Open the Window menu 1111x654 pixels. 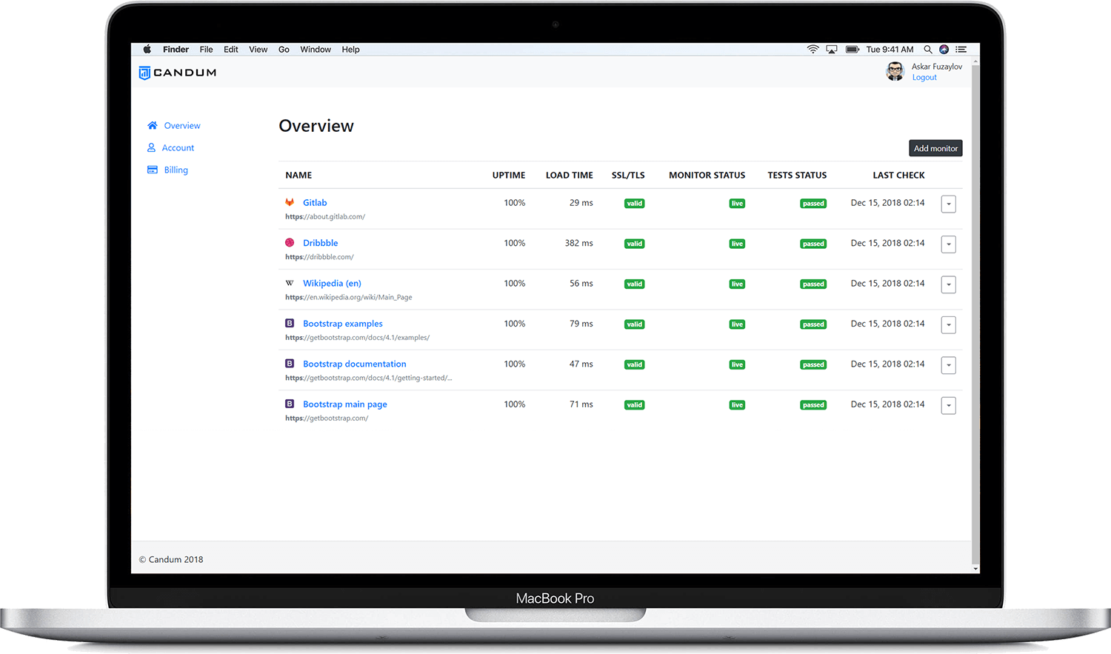pyautogui.click(x=316, y=49)
